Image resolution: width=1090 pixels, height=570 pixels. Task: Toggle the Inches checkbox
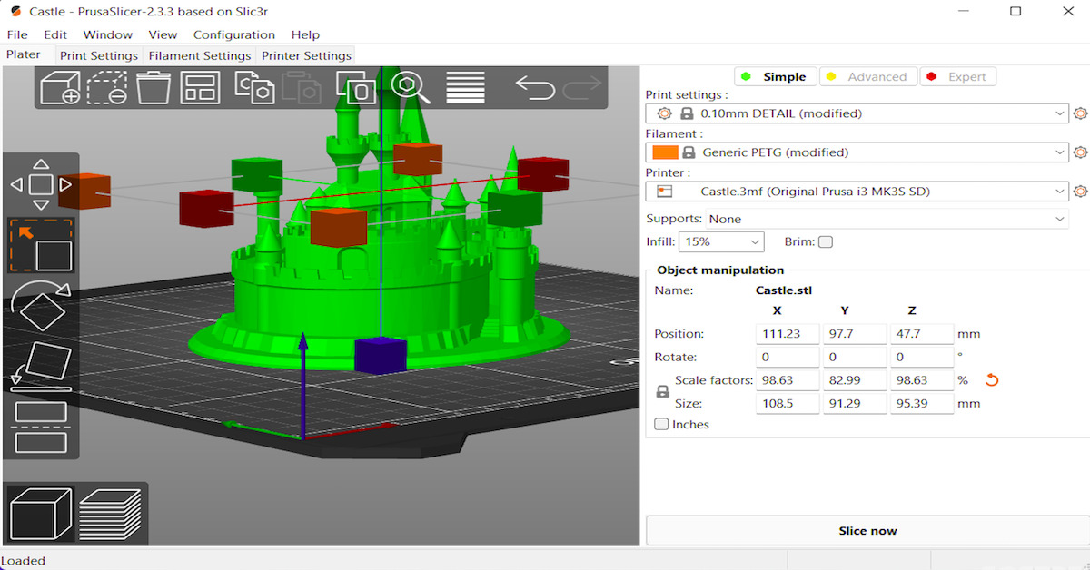(x=661, y=425)
